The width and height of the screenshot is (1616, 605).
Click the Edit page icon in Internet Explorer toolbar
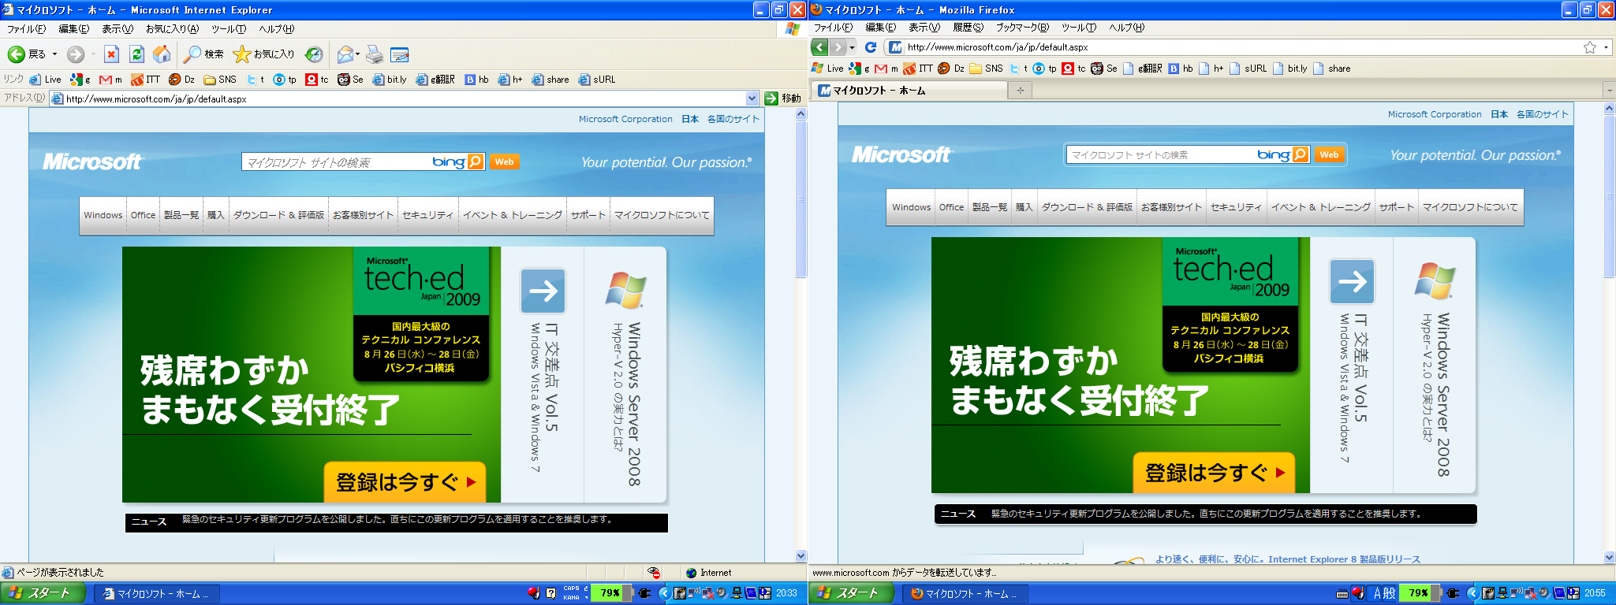click(400, 54)
